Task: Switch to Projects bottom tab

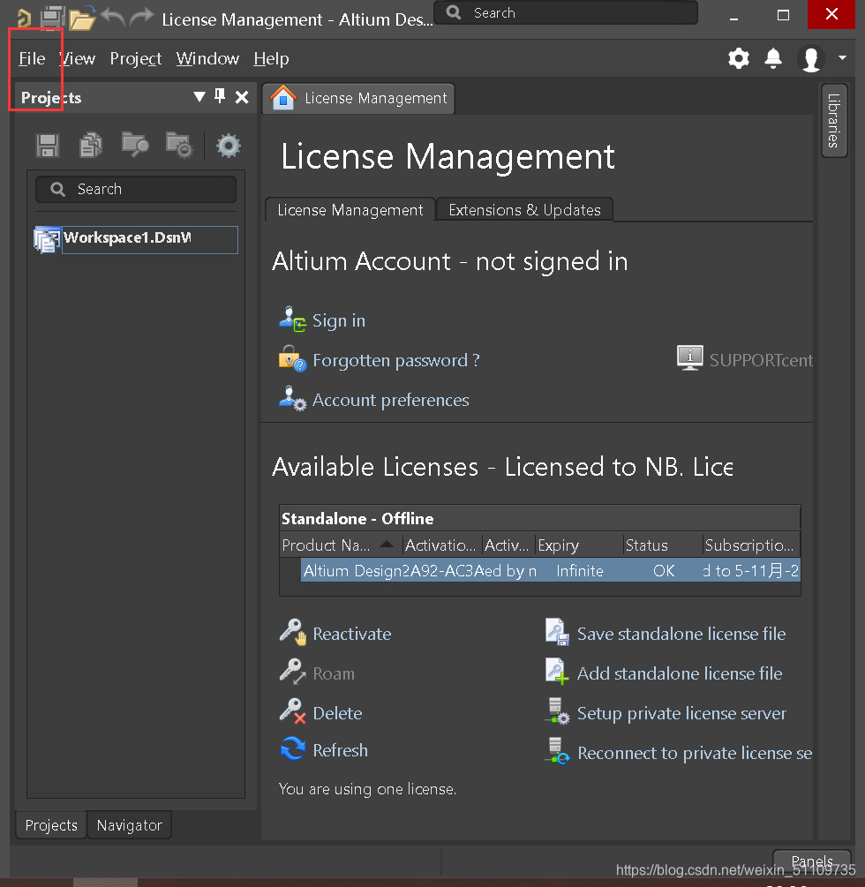Action: 51,825
